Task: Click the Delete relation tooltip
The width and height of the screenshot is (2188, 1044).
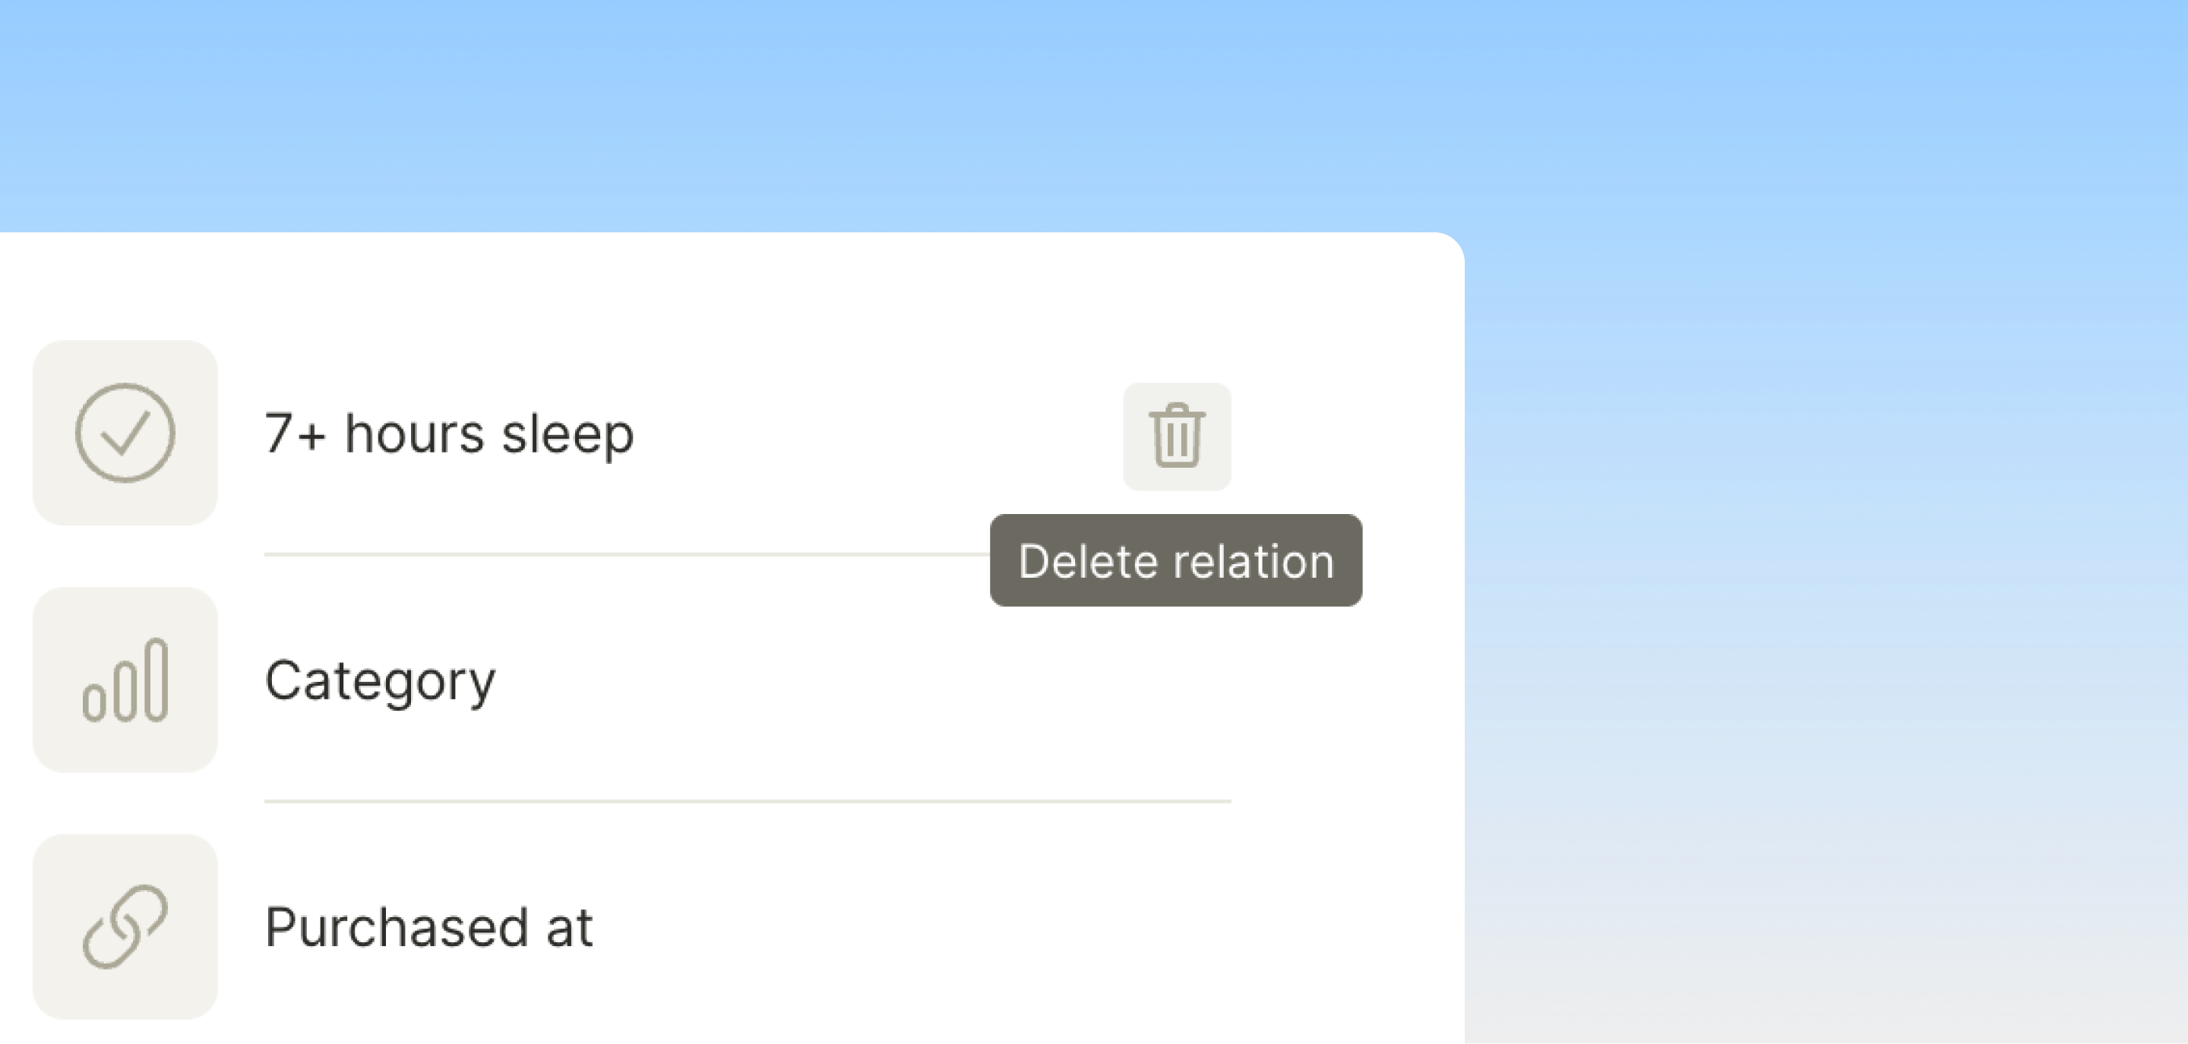Action: (1175, 560)
